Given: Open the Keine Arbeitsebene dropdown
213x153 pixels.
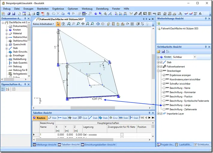Looking at the screenshot, I should click(43, 24).
